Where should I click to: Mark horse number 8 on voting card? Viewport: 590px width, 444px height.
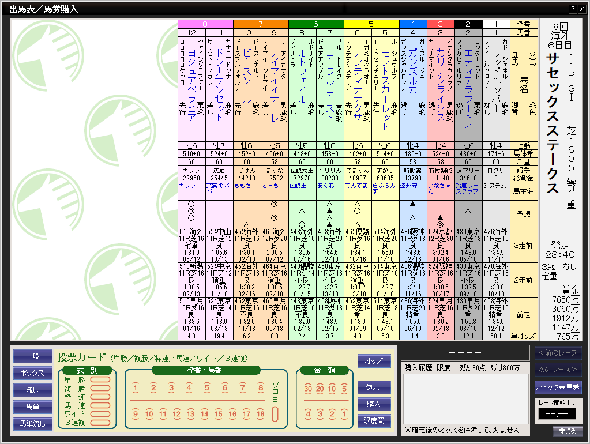261,388
